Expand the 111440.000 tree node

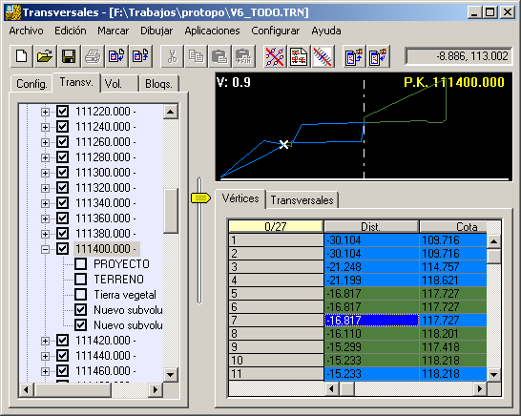coord(45,356)
